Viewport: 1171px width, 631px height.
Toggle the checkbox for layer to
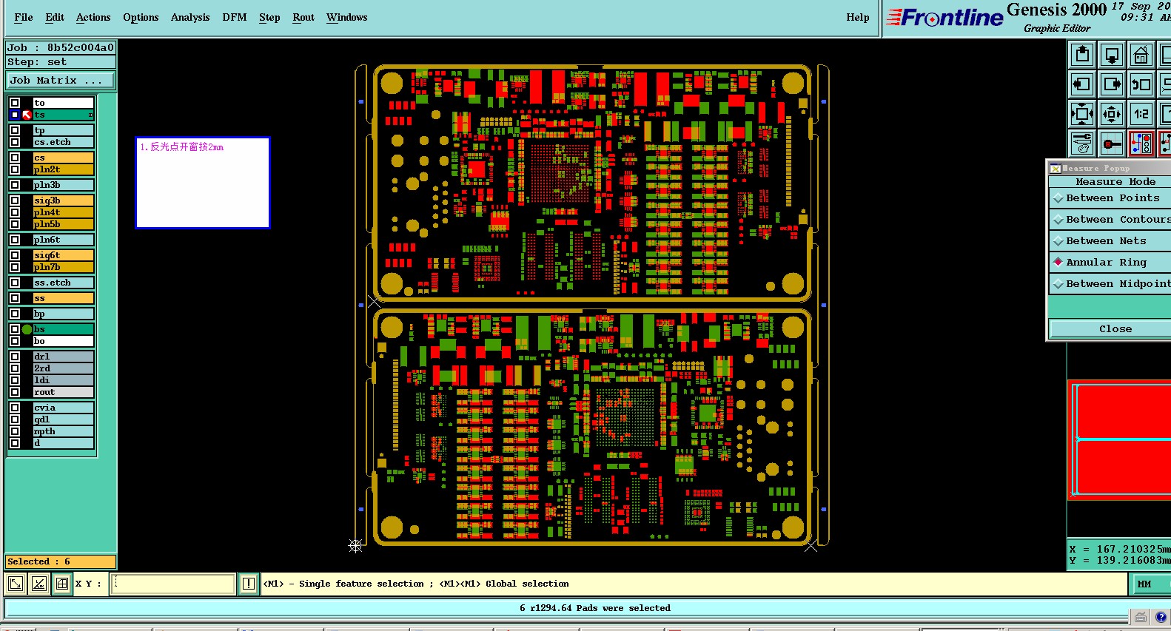pyautogui.click(x=15, y=103)
